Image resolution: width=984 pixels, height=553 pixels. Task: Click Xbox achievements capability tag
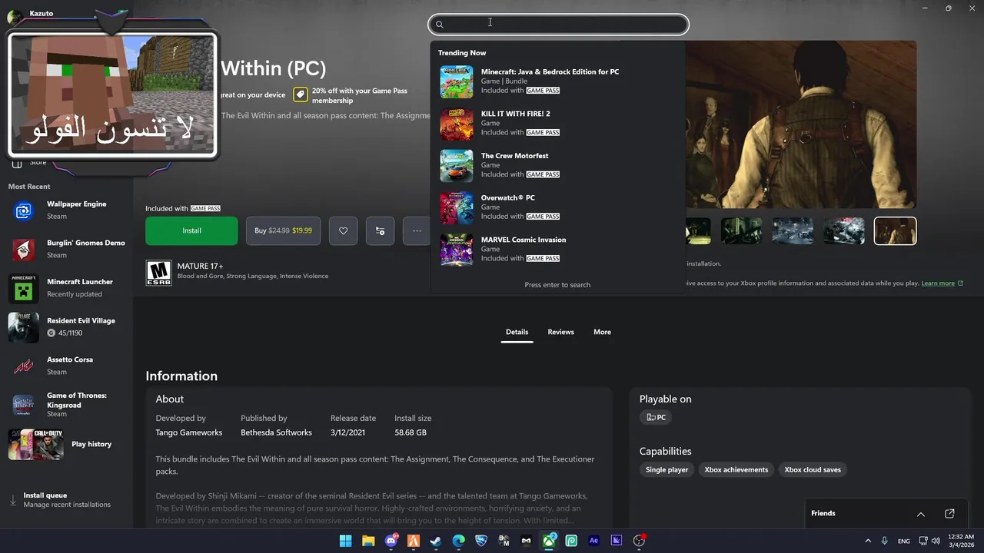736,469
